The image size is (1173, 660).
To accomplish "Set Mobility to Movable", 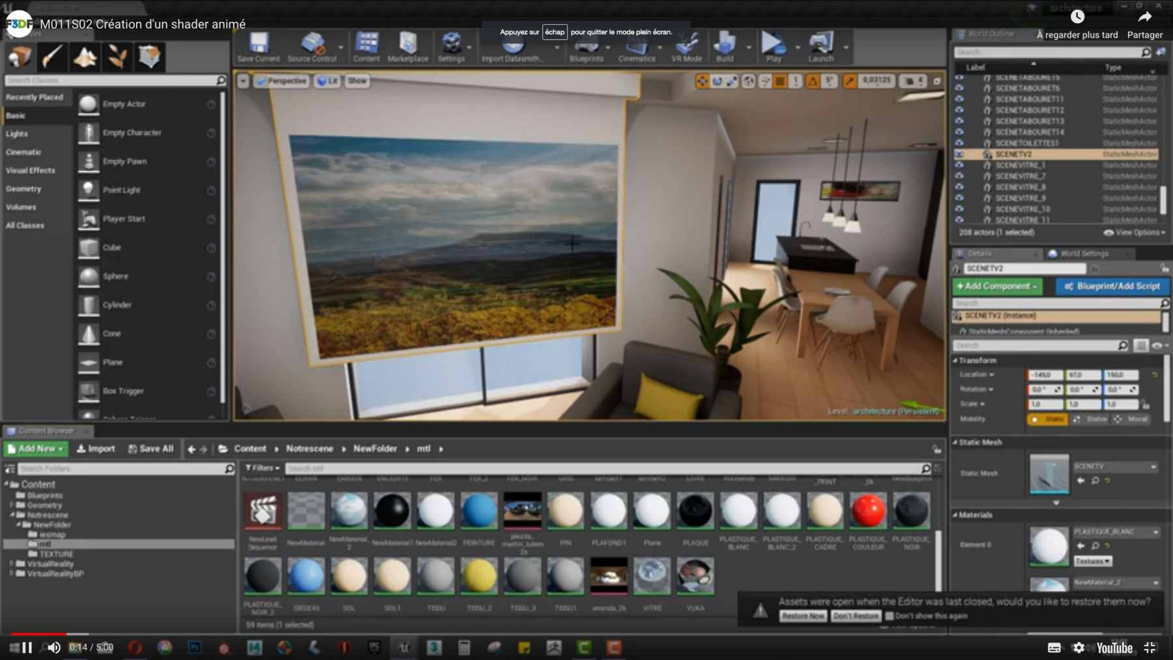I will pyautogui.click(x=1131, y=419).
